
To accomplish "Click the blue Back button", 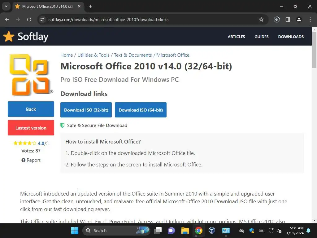I will (31, 109).
